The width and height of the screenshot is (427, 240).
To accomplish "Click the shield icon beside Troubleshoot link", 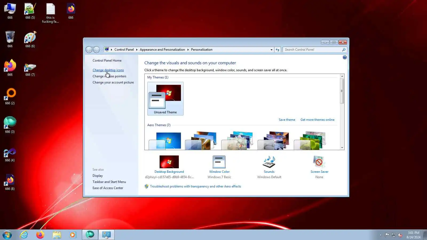I will [x=147, y=186].
